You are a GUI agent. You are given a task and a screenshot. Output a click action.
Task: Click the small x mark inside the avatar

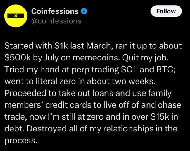pyautogui.click(x=16, y=16)
